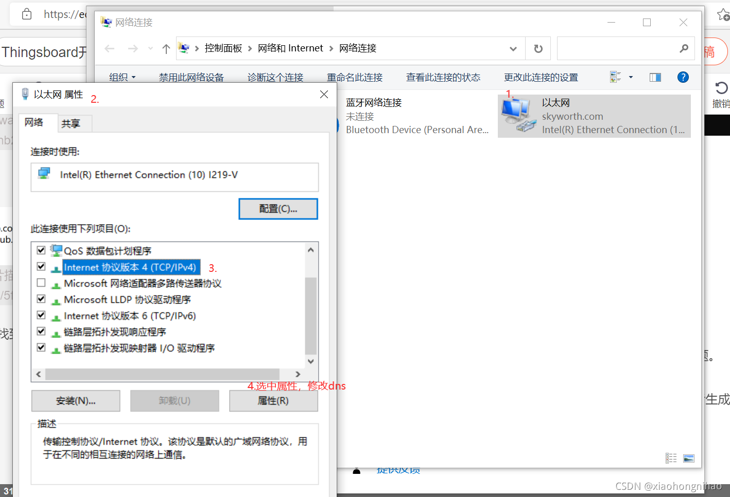
Task: Toggle the preview pane icon
Action: point(655,78)
